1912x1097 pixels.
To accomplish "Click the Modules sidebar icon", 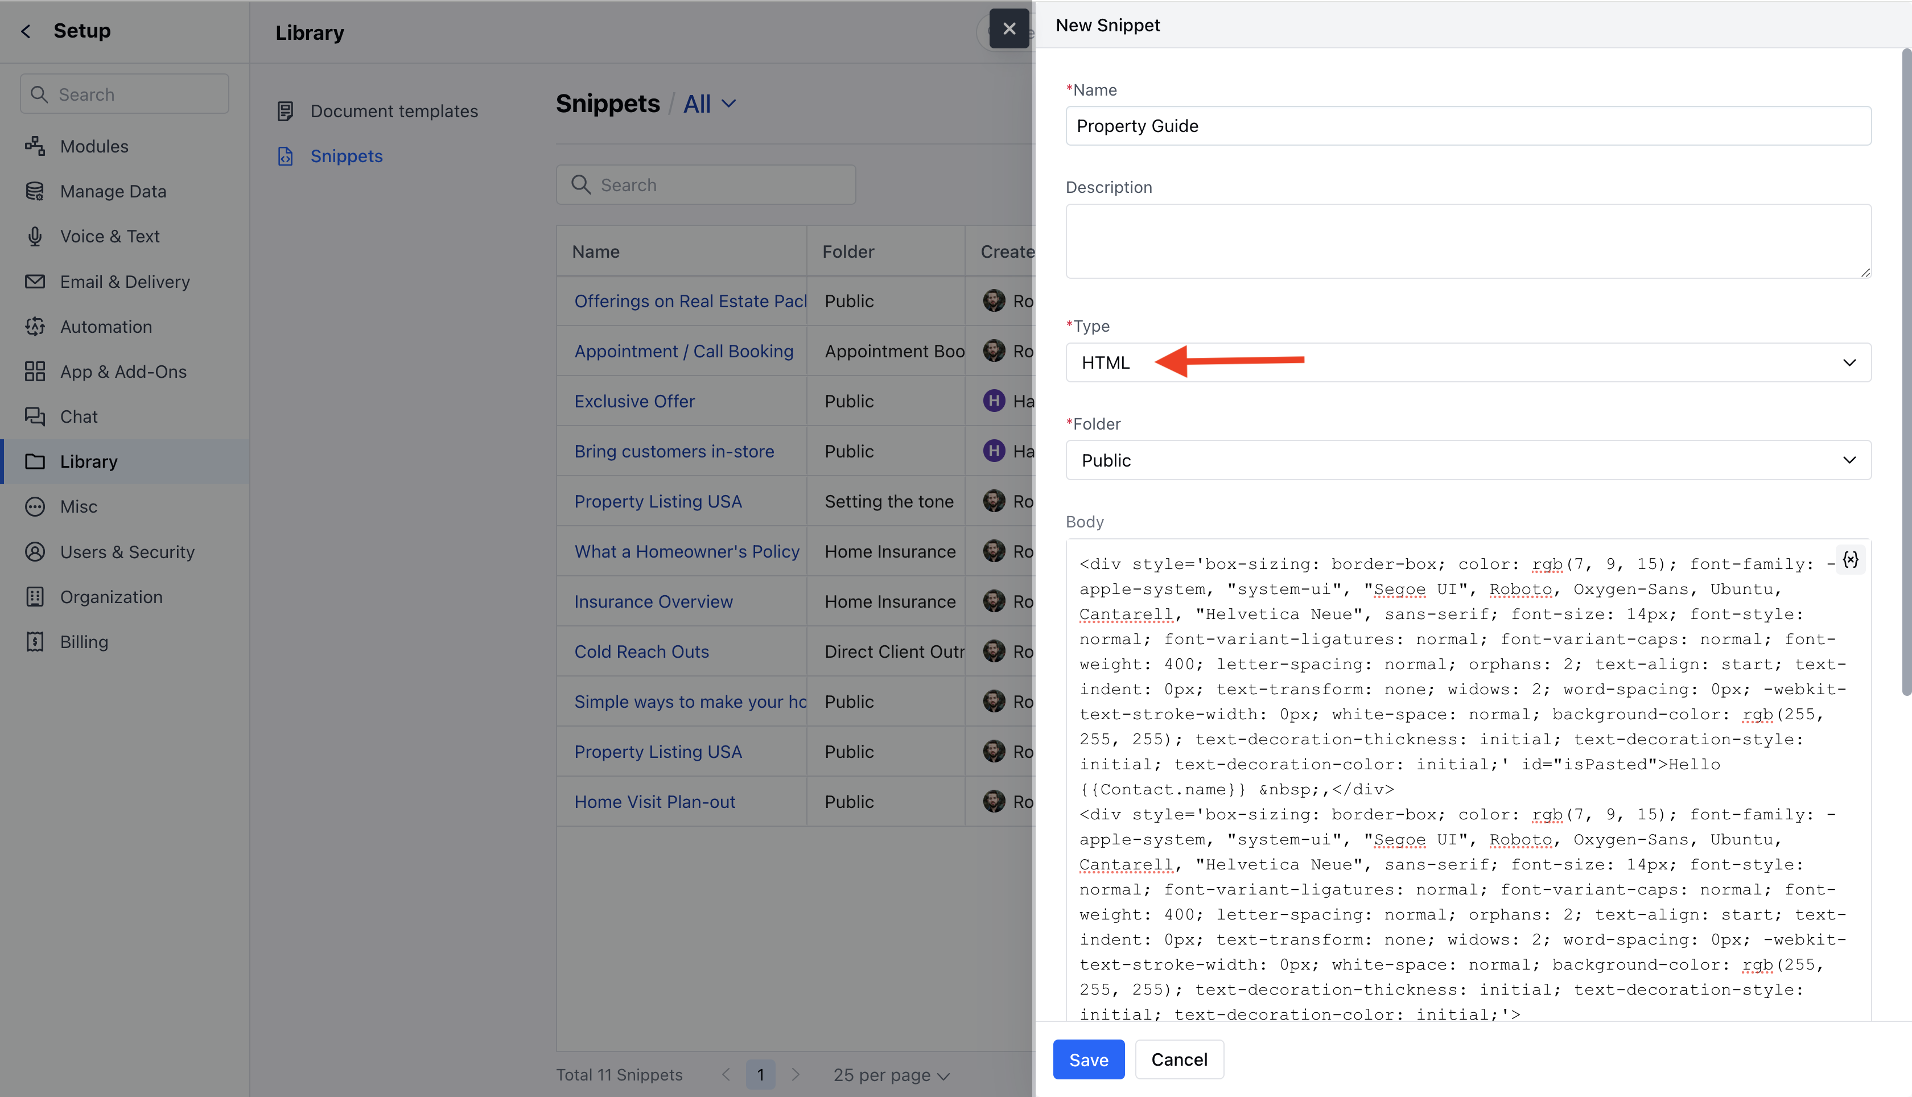I will 35,146.
